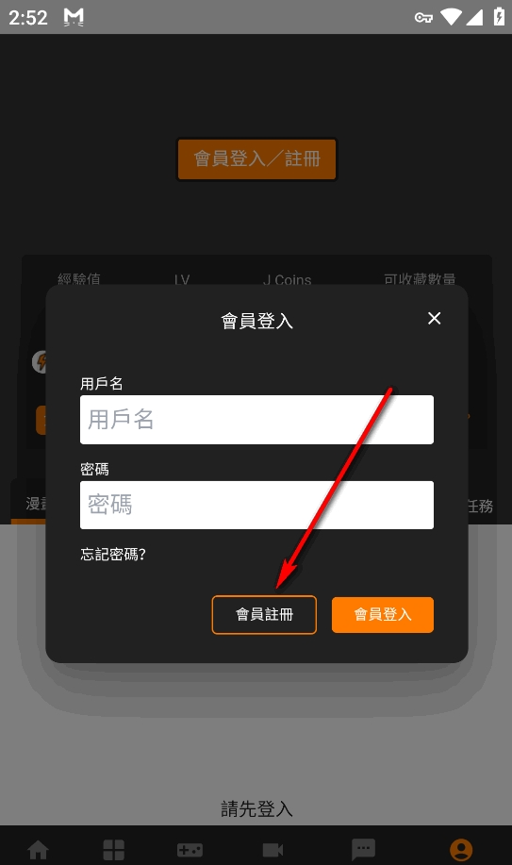Screen dimensions: 512x865
Task: Tap the battery icon in status bar
Action: point(499,17)
